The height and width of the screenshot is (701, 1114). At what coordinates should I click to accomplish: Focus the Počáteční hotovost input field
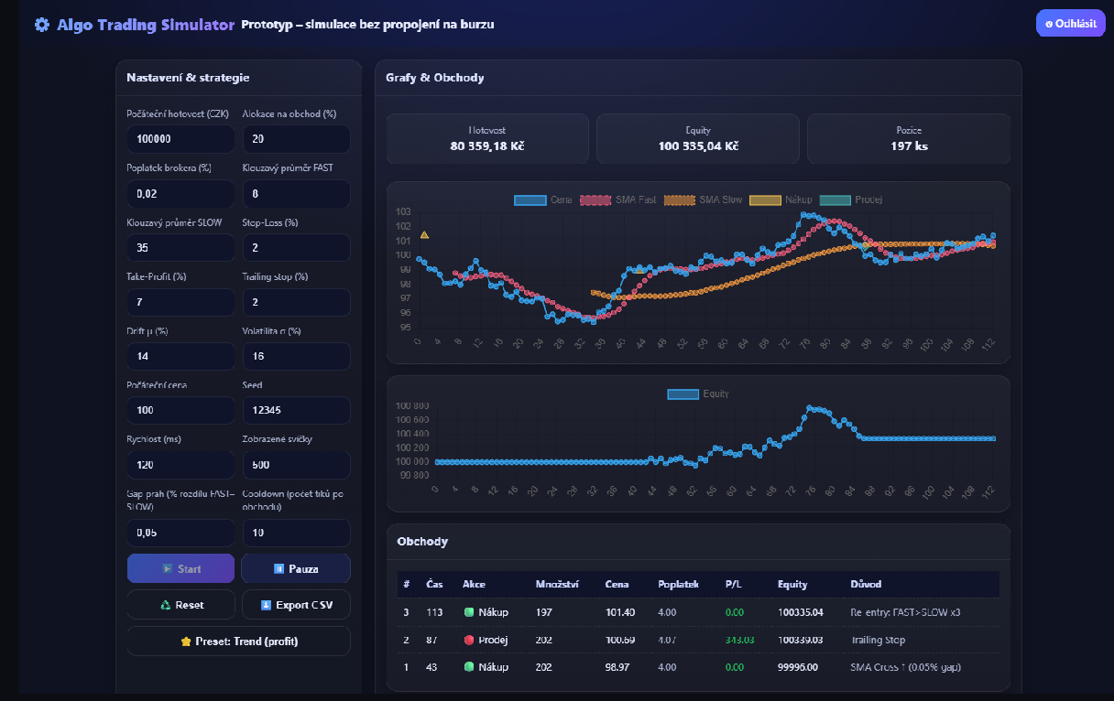180,139
